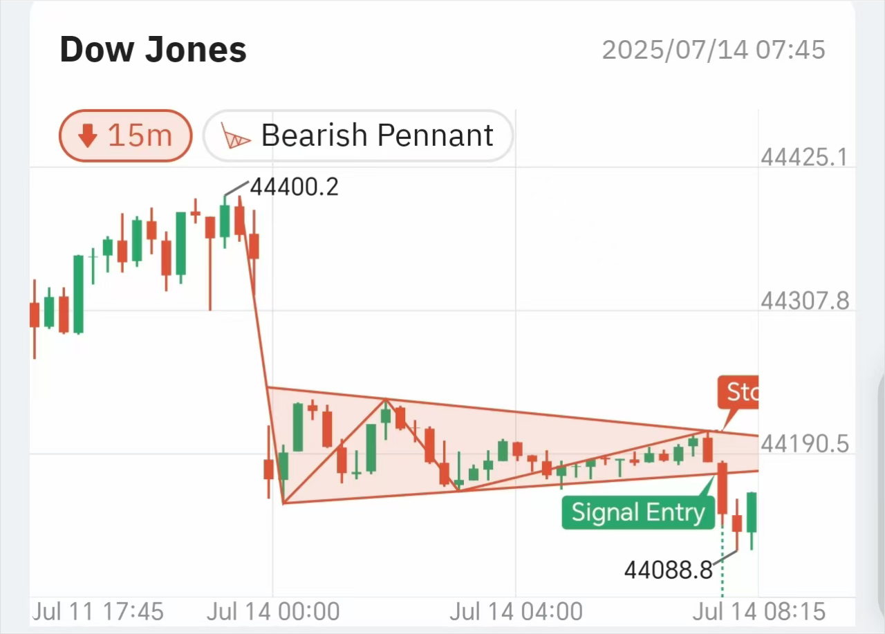Click the Dow Jones title
Screen dimensions: 885x634
coord(153,50)
